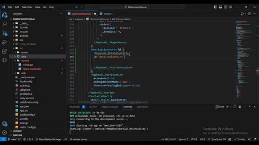
Task: Open the launch profile dropdown arrow
Action: [x=231, y=107]
